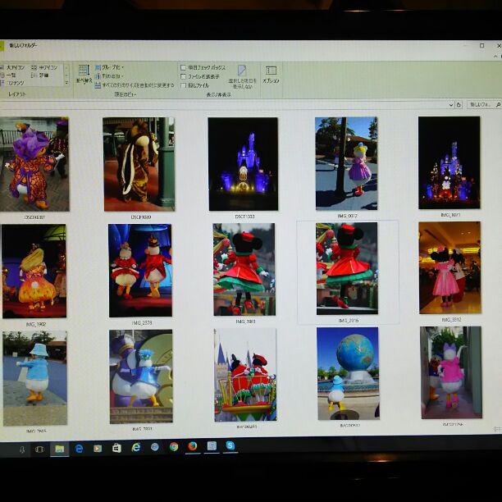Click the Cortana microphone in taskbar
502x502 pixels.
tap(22, 450)
